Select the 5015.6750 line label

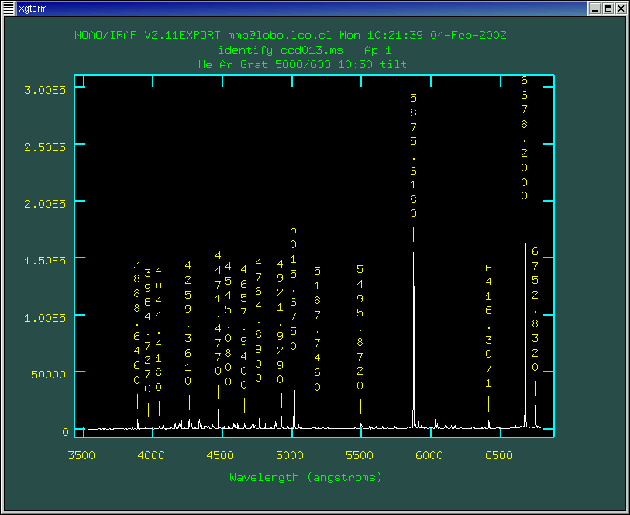point(294,288)
